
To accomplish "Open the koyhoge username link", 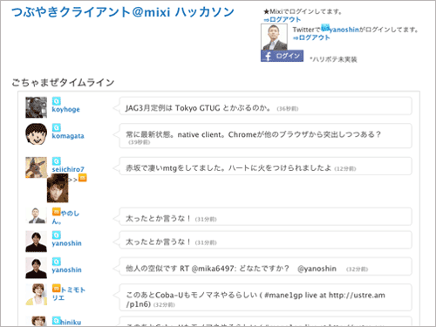I will 65,110.
